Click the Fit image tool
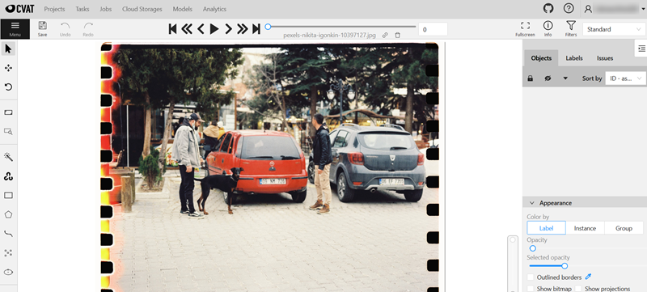This screenshot has width=647, height=292. click(8, 112)
